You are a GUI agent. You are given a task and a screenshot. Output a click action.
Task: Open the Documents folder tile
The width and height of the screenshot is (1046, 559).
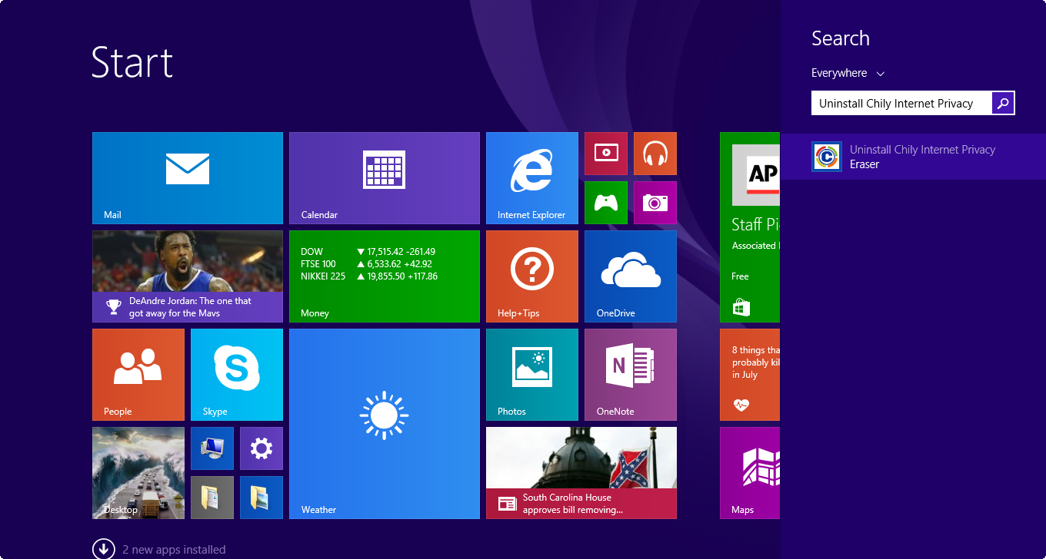pos(212,498)
